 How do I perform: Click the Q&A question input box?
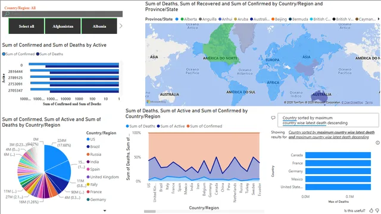[x=328, y=120]
